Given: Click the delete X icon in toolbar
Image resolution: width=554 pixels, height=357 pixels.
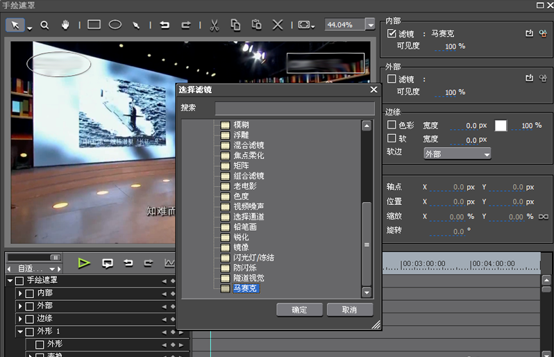Looking at the screenshot, I should point(278,25).
